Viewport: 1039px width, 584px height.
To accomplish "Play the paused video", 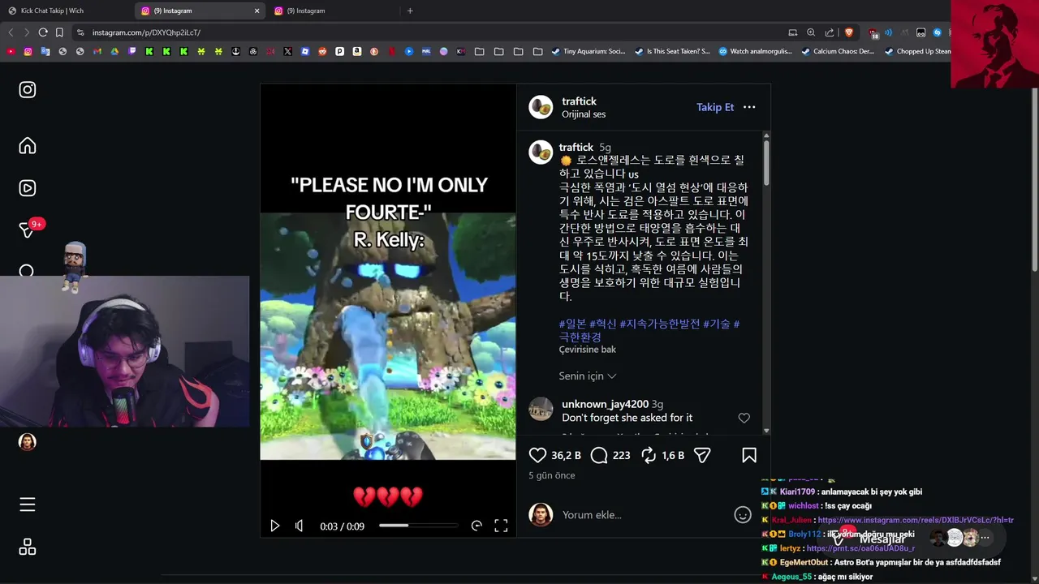I will tap(274, 526).
